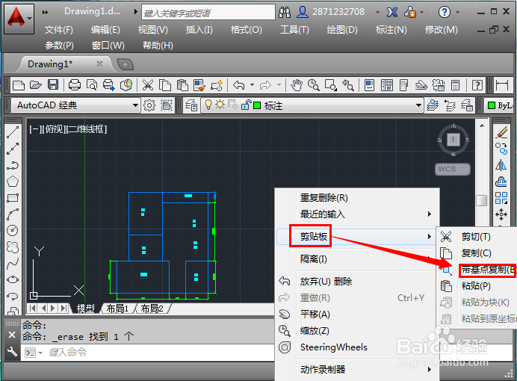Toggle the layer freeze sun icon
This screenshot has height=381, width=517.
220,105
